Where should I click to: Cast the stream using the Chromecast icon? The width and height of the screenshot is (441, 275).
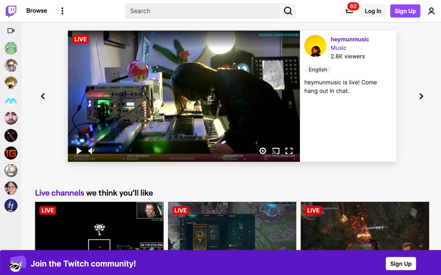tap(276, 151)
